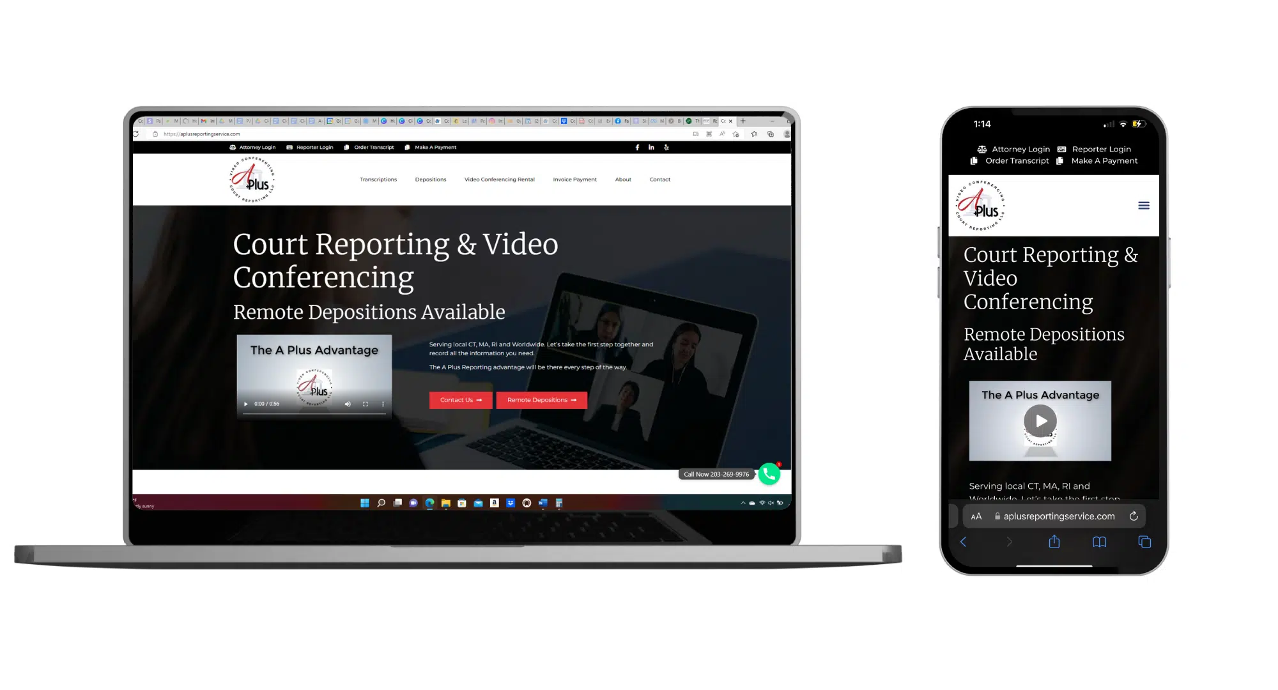Expand the Transcriptions navigation dropdown

click(x=378, y=180)
